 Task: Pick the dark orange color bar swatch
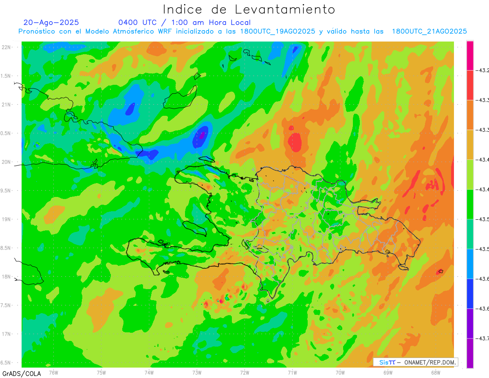470,115
